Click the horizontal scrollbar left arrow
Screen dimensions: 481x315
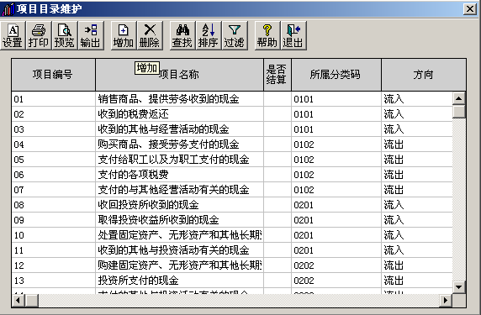[x=18, y=300]
